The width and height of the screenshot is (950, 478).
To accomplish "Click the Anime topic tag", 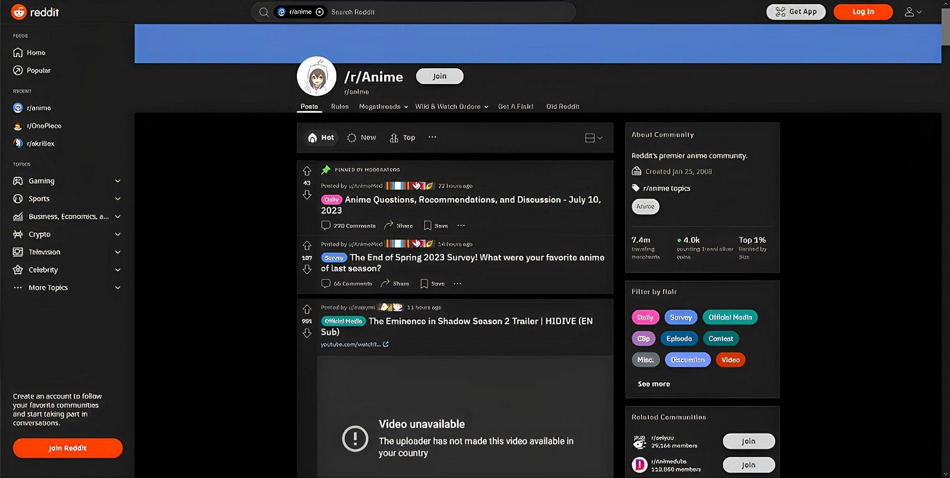I will click(x=645, y=207).
